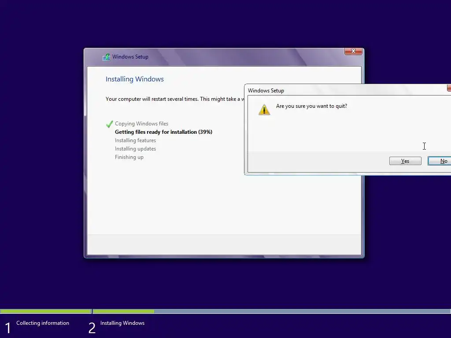Click the Installing Windows progress bar
451x338 pixels.
[272, 311]
